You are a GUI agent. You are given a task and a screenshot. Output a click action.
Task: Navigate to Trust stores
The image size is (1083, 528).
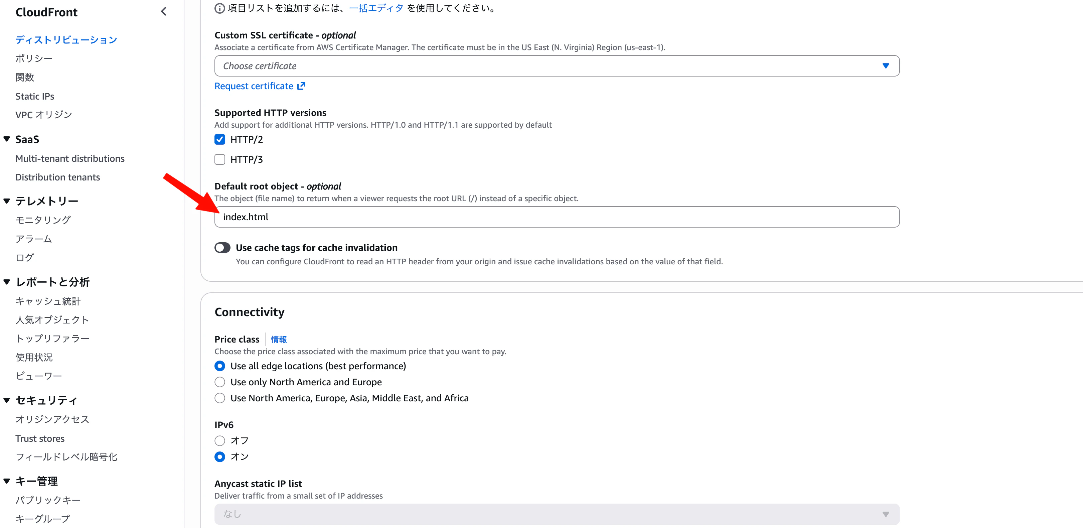40,438
